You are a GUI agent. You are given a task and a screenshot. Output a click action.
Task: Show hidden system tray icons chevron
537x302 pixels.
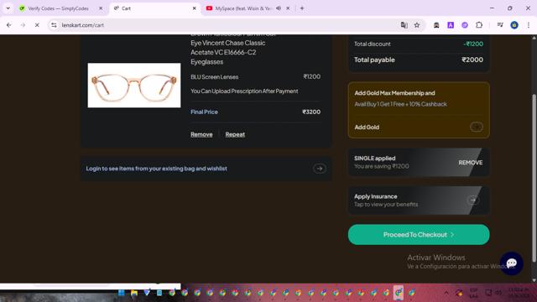(446, 293)
